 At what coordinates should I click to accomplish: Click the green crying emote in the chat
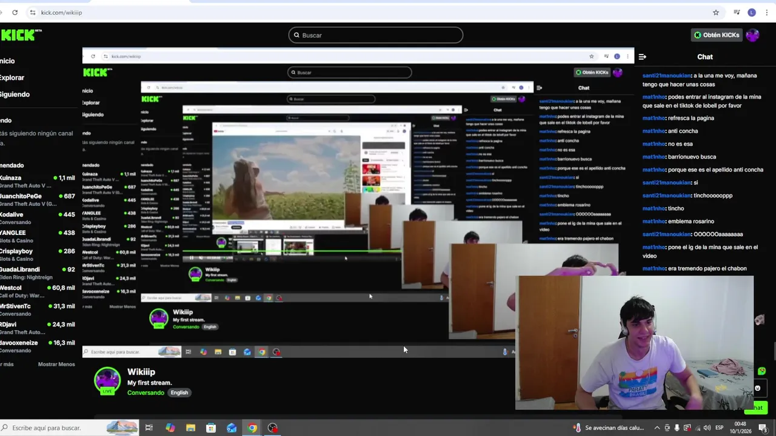pos(761,371)
